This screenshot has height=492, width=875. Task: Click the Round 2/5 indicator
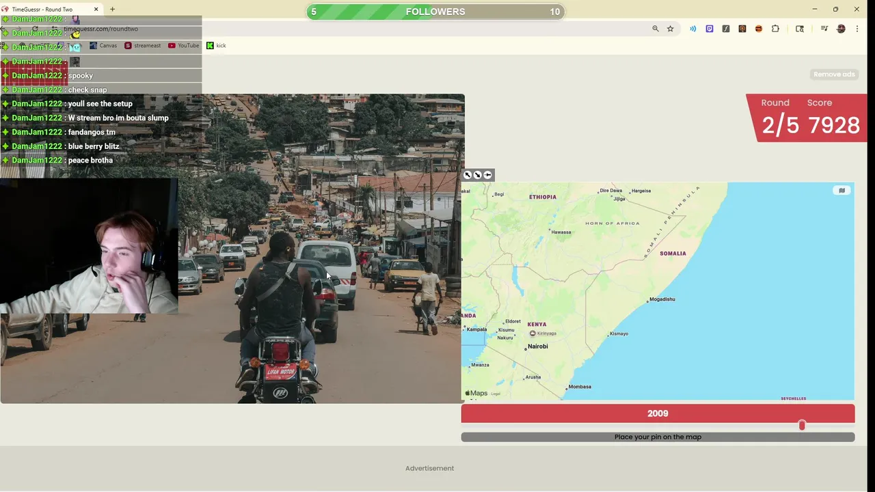[781, 118]
